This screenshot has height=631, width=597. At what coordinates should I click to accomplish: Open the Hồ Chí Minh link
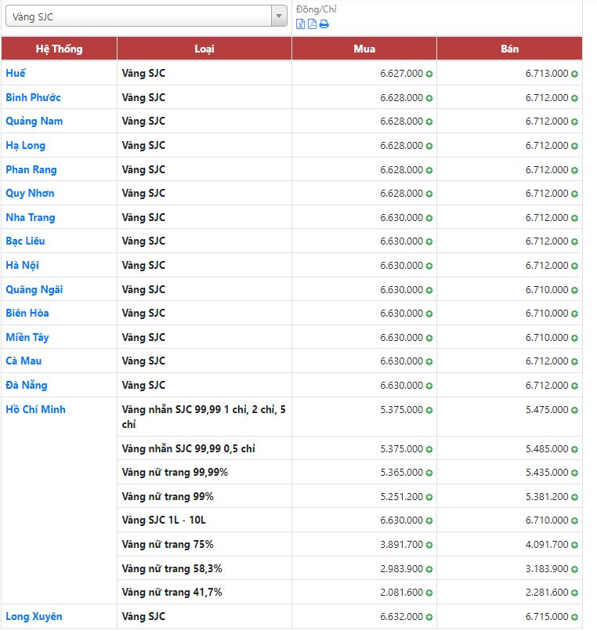[35, 409]
